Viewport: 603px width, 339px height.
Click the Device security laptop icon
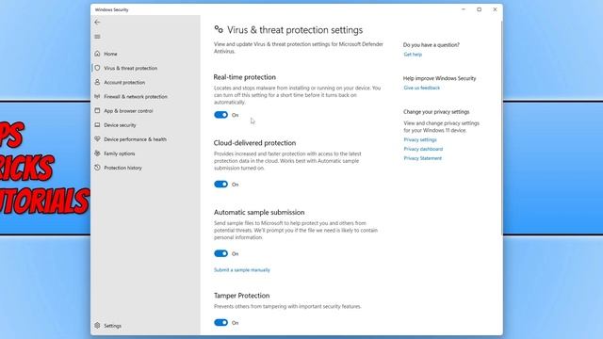(97, 125)
